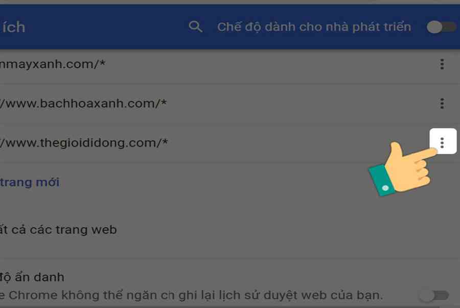Select the www.thegioididong.com/* site entry

click(x=84, y=143)
